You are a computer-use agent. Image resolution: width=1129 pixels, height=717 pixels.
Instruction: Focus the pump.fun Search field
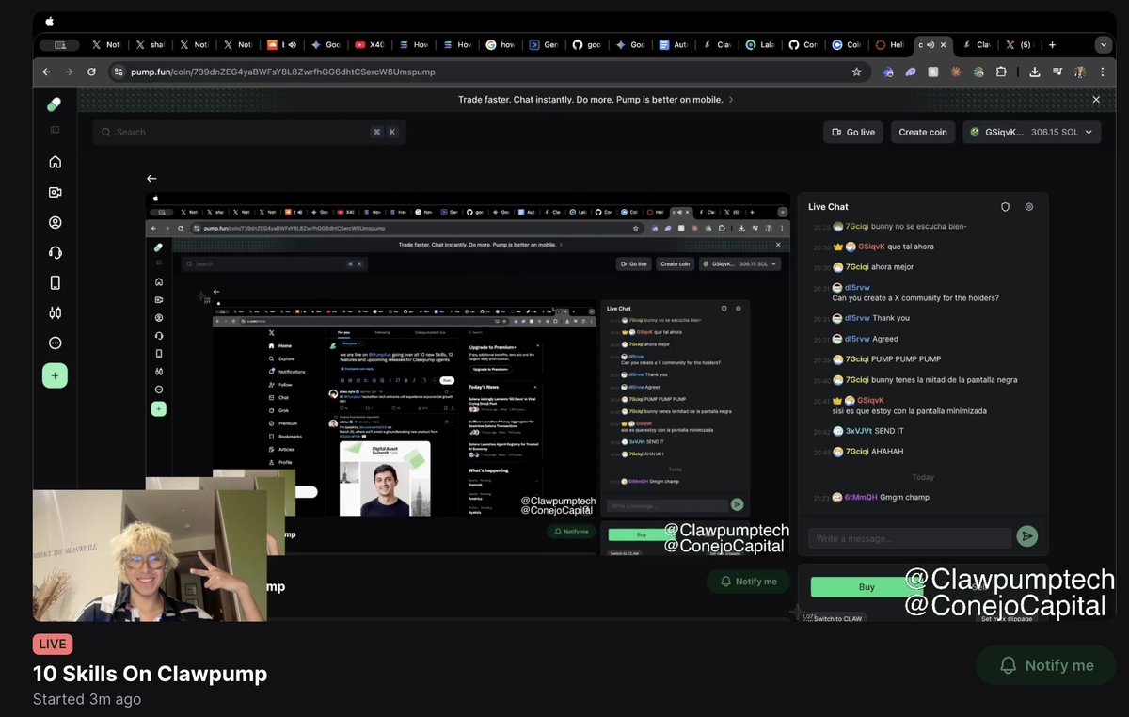[x=249, y=133]
